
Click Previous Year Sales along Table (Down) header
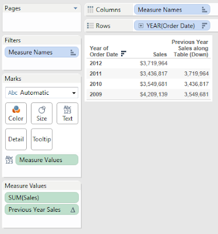pos(190,48)
